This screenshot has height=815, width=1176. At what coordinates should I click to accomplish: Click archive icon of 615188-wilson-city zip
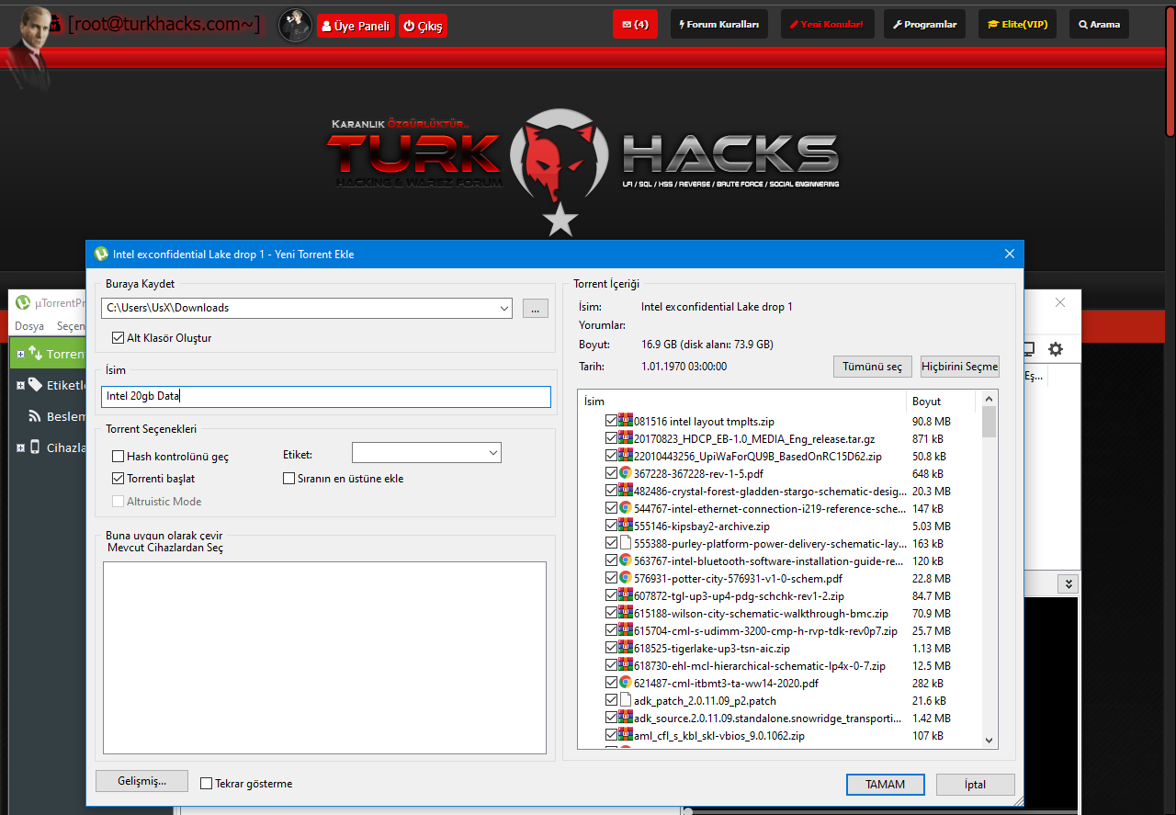point(626,613)
